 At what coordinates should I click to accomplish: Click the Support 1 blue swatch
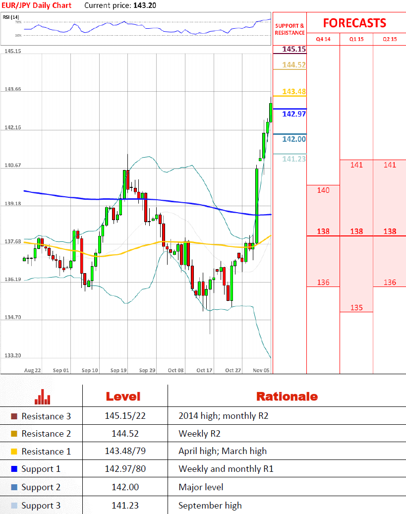click(14, 469)
